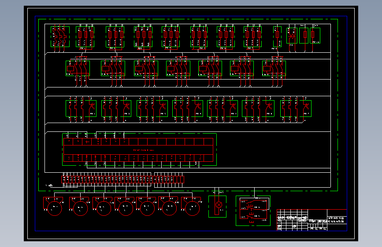382x247 pixels.
Task: Click the first contactor coil block
Action: click(x=78, y=68)
